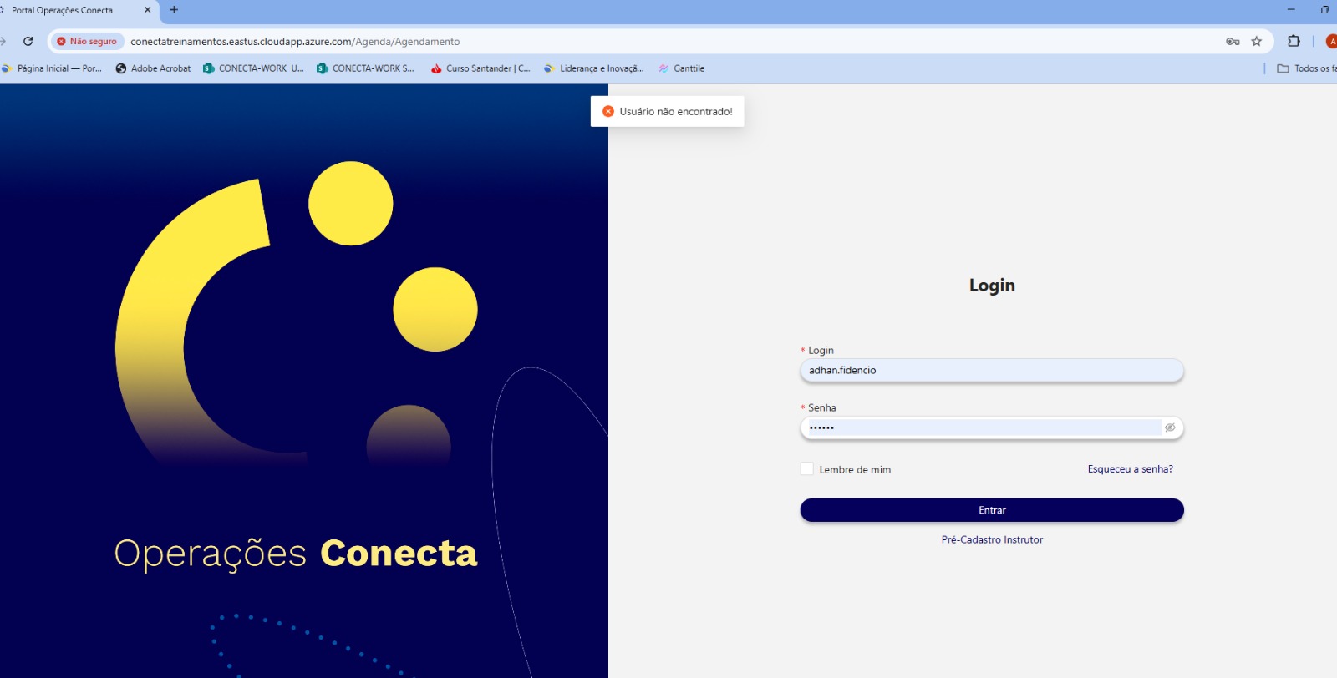The width and height of the screenshot is (1337, 678).
Task: Click the Login username field
Action: tap(991, 371)
